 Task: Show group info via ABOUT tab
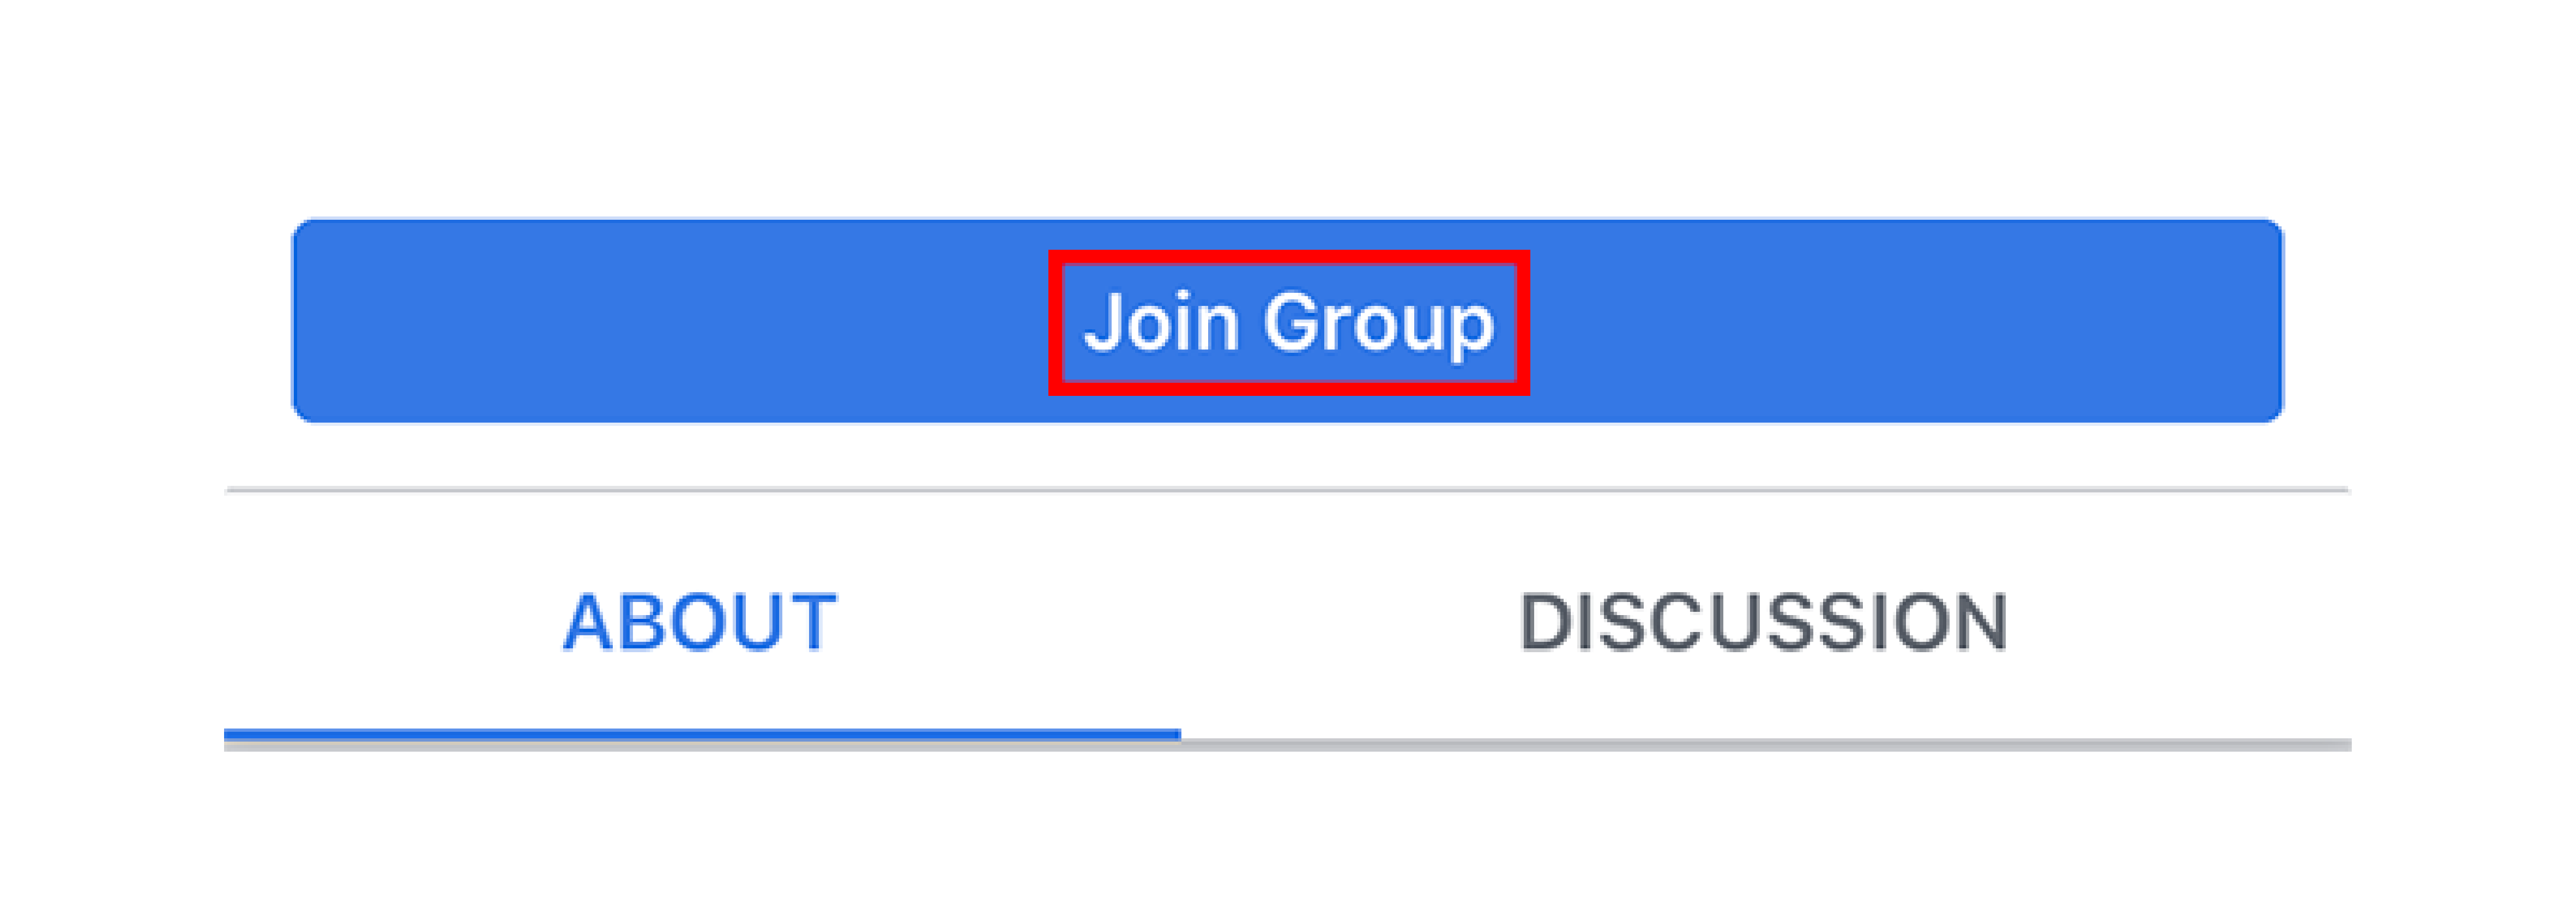click(701, 622)
